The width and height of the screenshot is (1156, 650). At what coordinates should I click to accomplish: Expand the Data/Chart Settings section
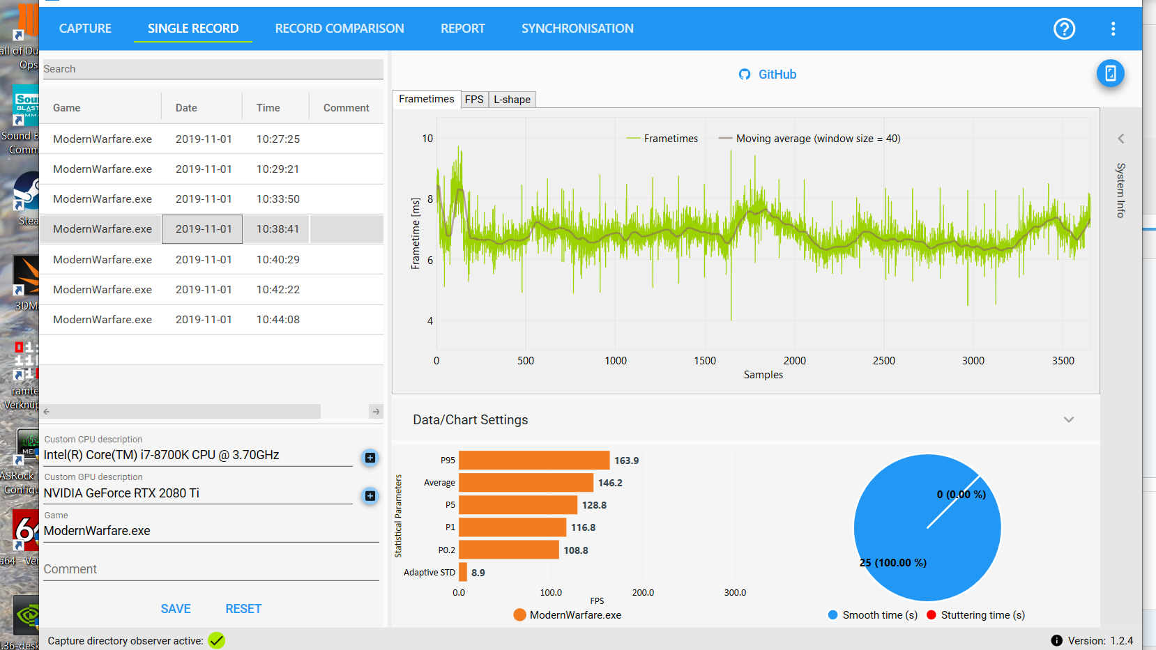pos(1069,419)
